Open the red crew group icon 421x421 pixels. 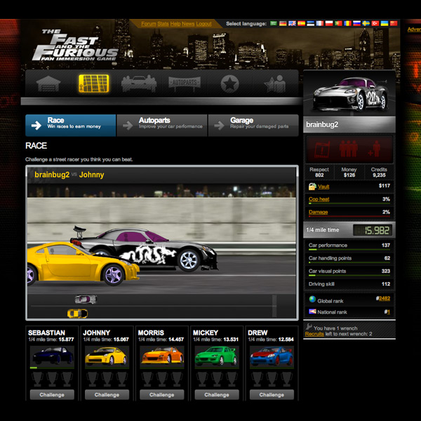pyautogui.click(x=349, y=149)
